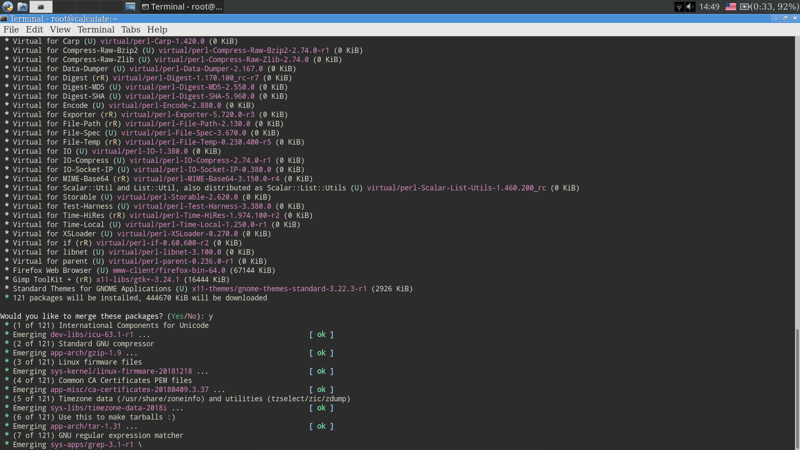The width and height of the screenshot is (800, 450).
Task: Open the File menu
Action: [11, 30]
